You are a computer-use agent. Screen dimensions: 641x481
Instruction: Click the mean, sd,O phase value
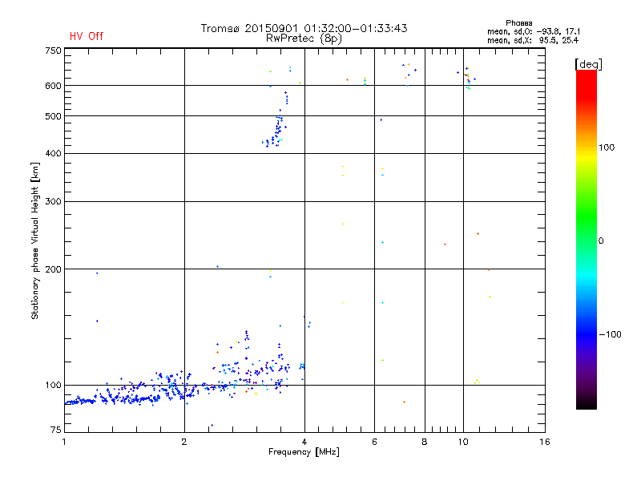point(534,31)
